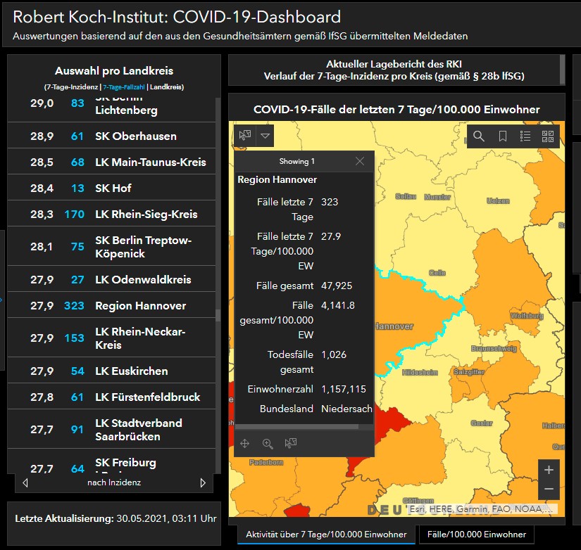Image resolution: width=581 pixels, height=550 pixels.
Task: Select SK Oberhausen in the list
Action: pos(111,136)
